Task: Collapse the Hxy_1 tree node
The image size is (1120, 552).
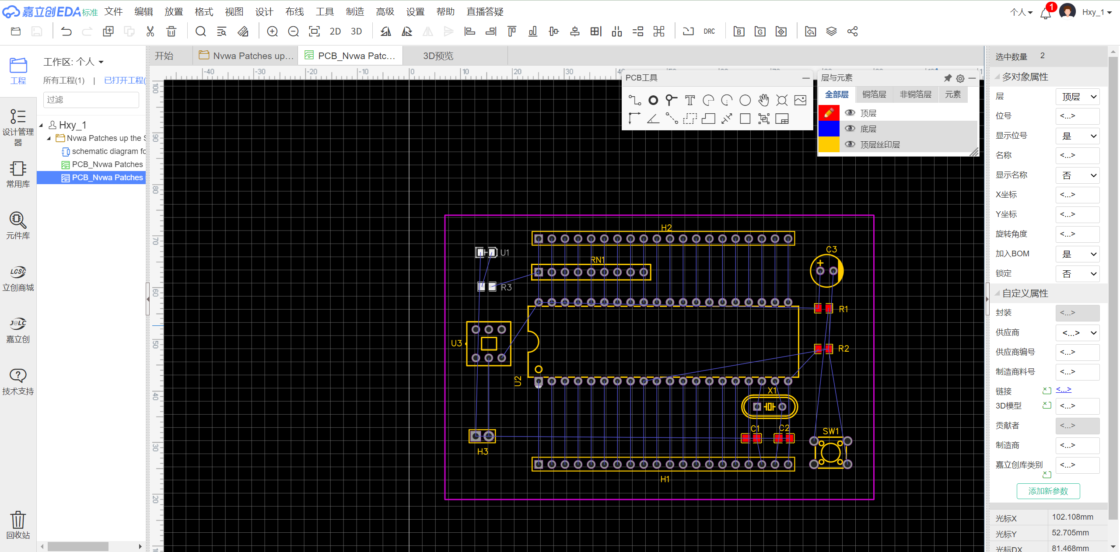Action: 41,125
